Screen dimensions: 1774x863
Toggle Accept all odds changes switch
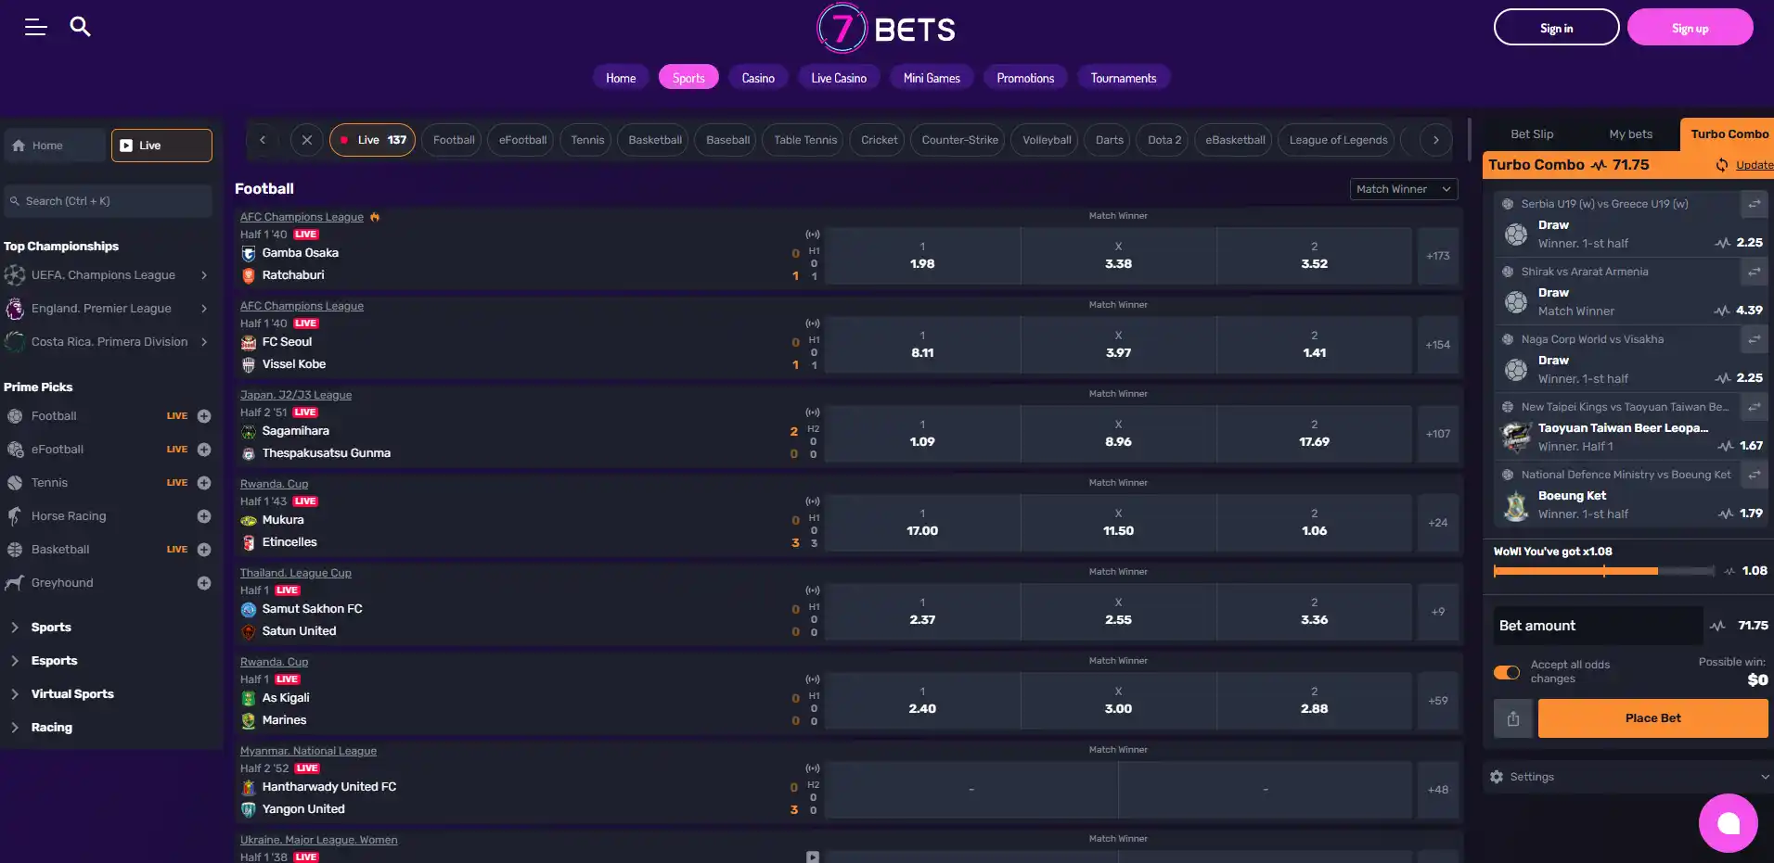coord(1507,672)
